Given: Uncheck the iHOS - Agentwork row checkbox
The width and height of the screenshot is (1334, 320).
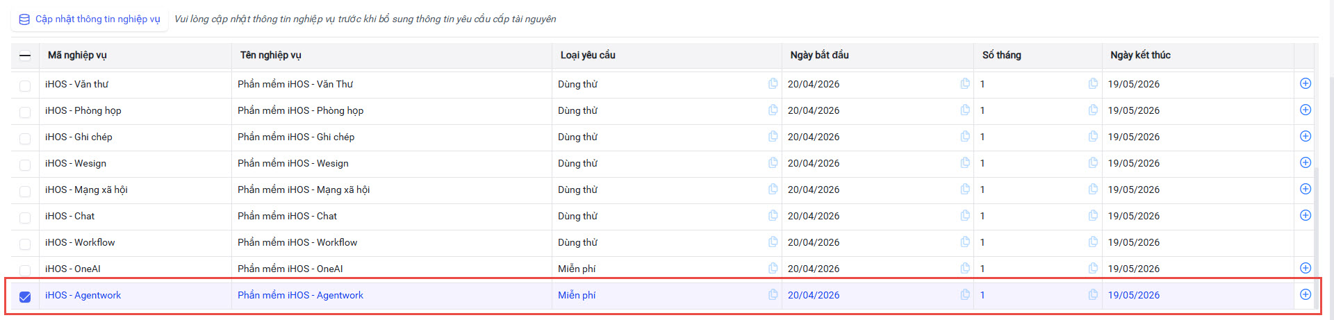Looking at the screenshot, I should (x=25, y=296).
